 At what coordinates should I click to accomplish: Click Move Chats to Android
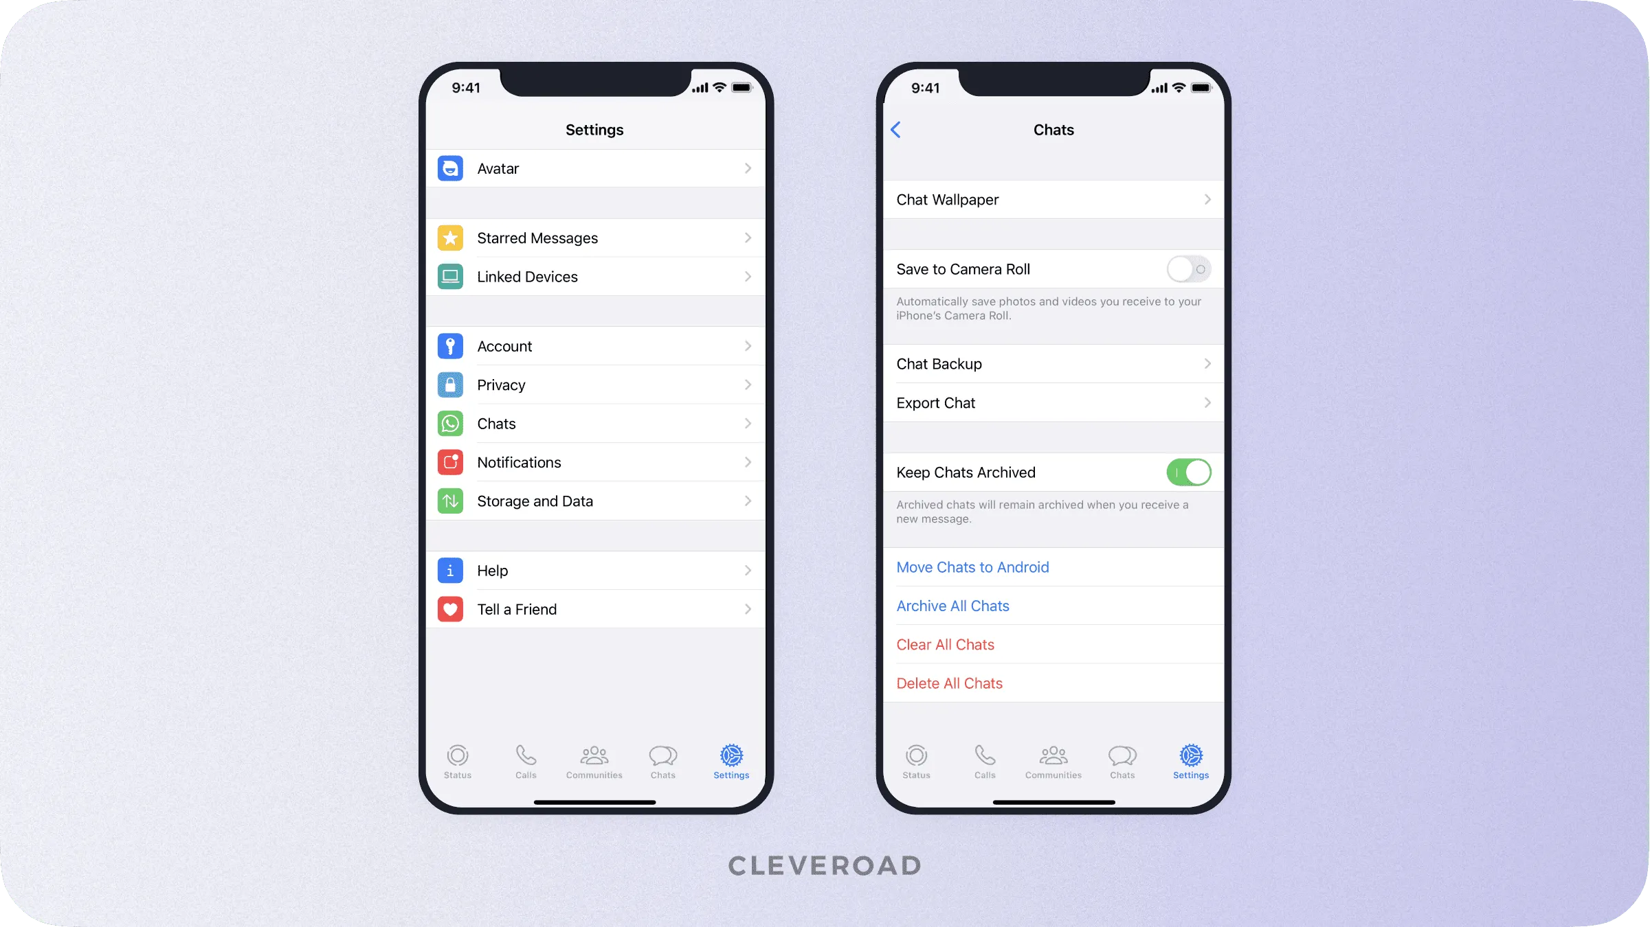(972, 566)
